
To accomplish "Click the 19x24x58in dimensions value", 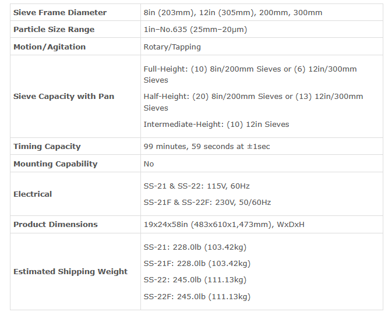I will point(224,224).
